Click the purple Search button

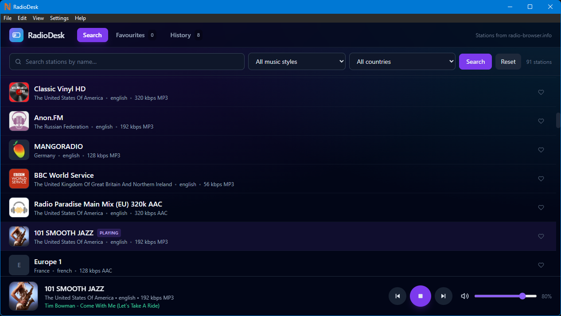tap(475, 62)
